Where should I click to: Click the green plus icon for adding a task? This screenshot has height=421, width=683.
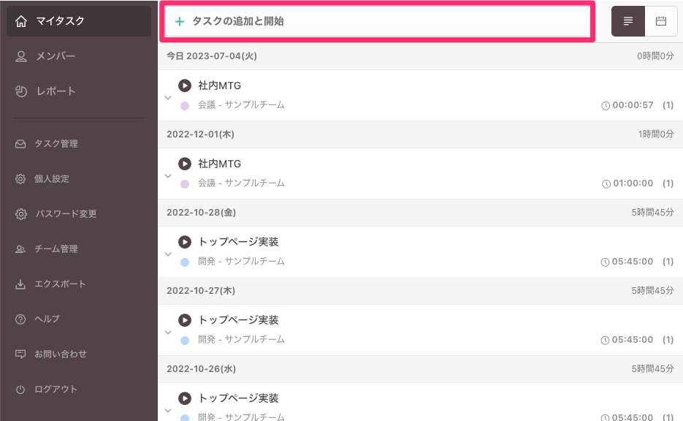(x=180, y=22)
